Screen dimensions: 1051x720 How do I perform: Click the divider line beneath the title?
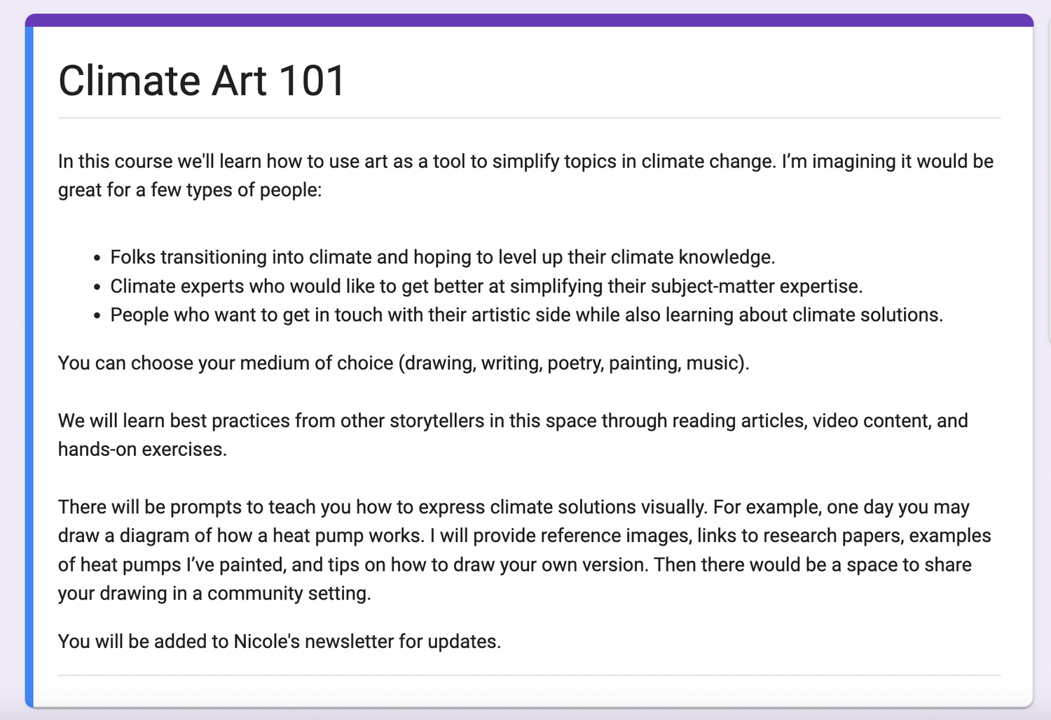tap(529, 118)
